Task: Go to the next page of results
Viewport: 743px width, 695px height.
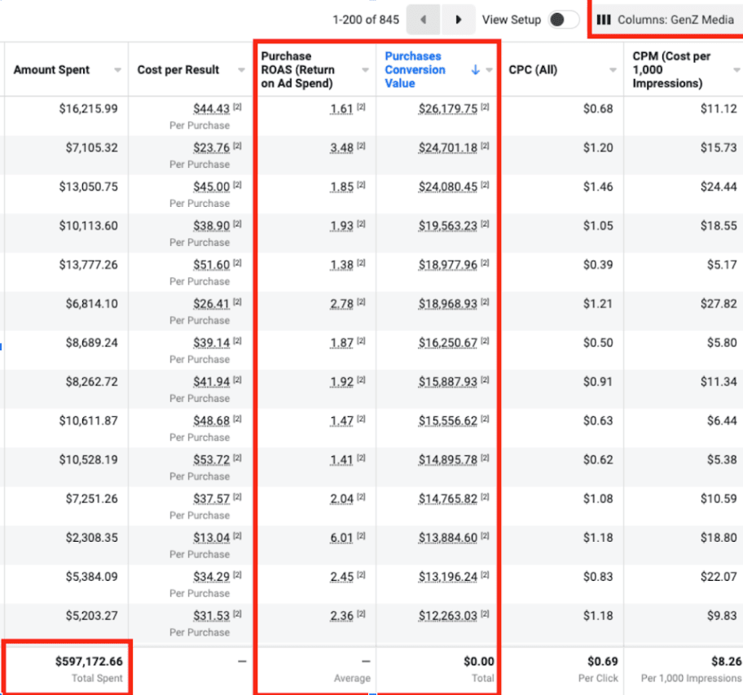Action: click(459, 20)
